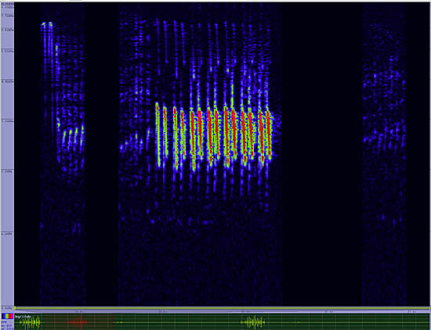The height and width of the screenshot is (330, 431).
Task: Click the bright red call series in spectrogram
Action: pos(213,136)
